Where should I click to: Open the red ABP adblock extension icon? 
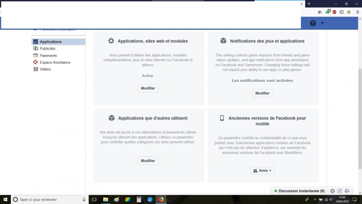(x=334, y=12)
